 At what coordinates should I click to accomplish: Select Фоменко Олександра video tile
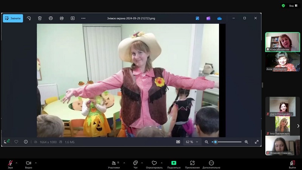point(282,145)
